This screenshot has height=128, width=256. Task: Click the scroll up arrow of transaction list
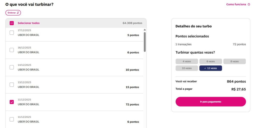145,30
